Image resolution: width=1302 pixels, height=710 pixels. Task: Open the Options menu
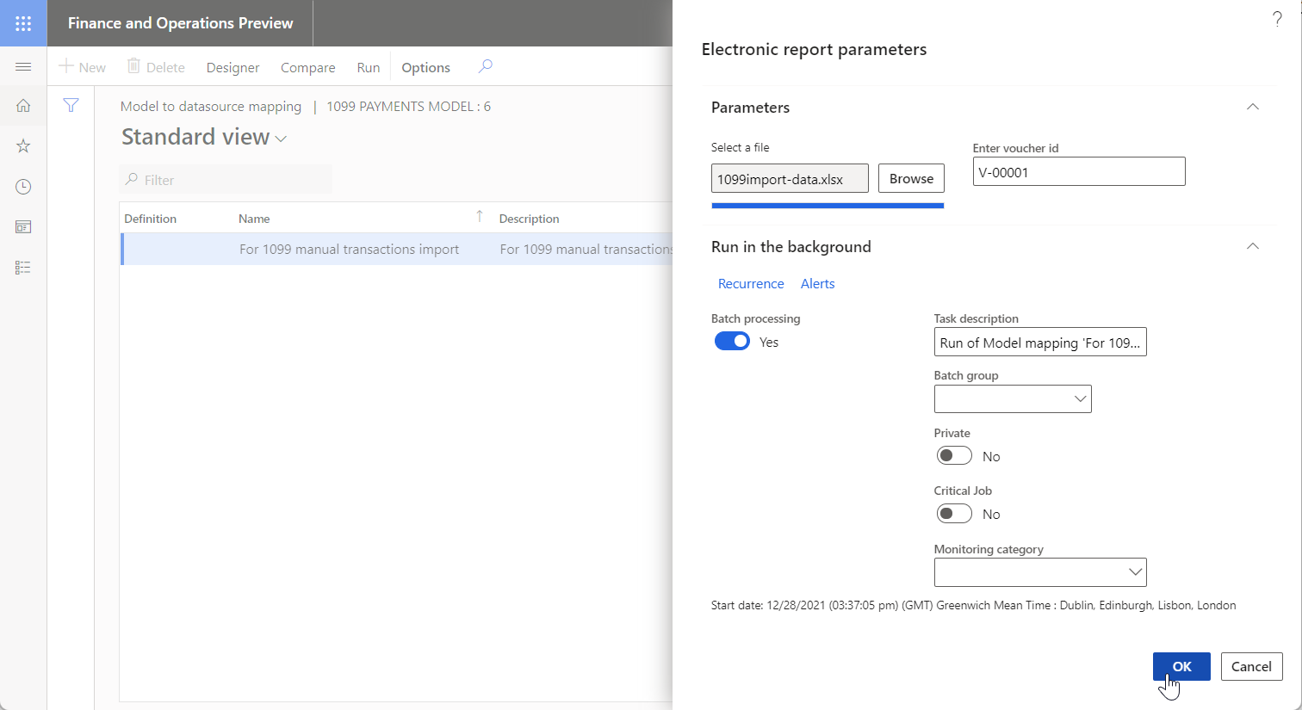click(x=425, y=66)
